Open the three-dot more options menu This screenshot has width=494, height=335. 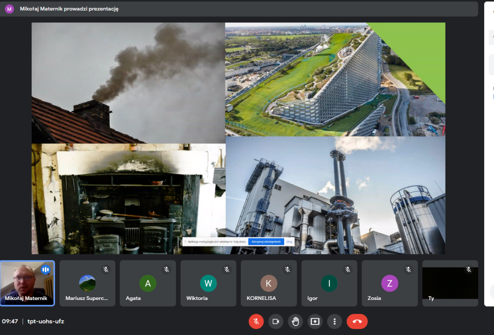(x=334, y=322)
